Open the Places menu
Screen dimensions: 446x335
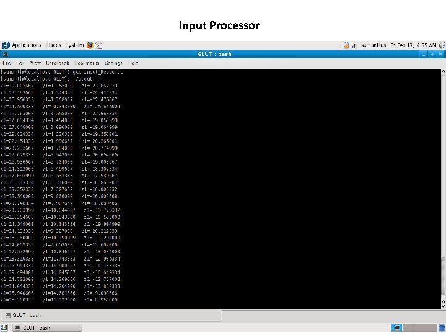[x=53, y=45]
